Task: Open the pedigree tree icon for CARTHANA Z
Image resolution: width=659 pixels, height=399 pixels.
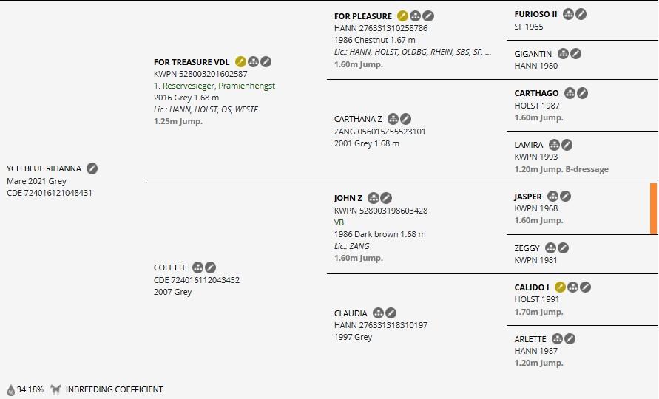Action: coord(393,119)
